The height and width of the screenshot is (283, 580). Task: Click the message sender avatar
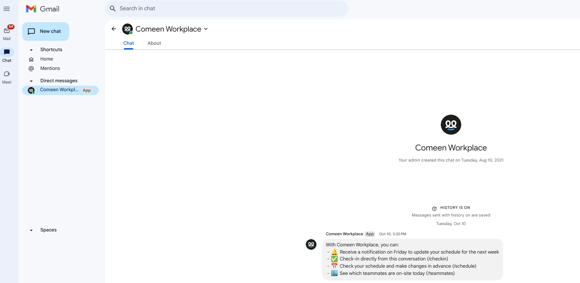[x=311, y=244]
